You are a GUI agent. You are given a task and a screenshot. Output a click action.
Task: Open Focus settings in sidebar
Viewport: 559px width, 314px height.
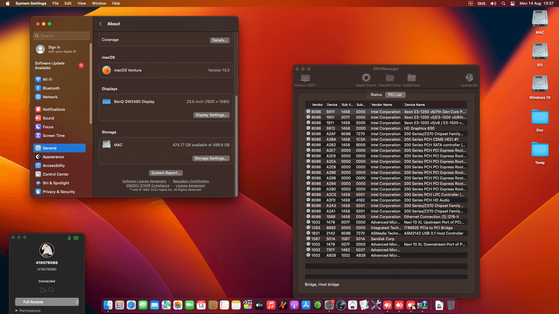[59, 127]
